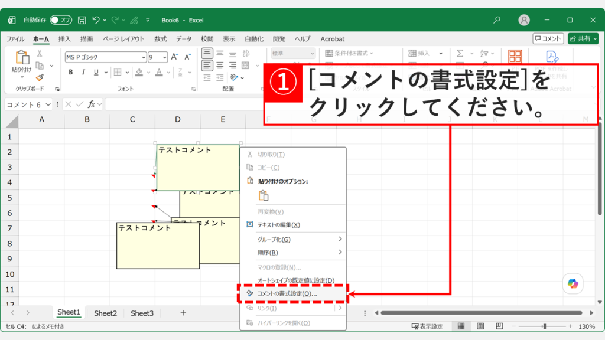Click the select all corner triangle

click(12, 122)
